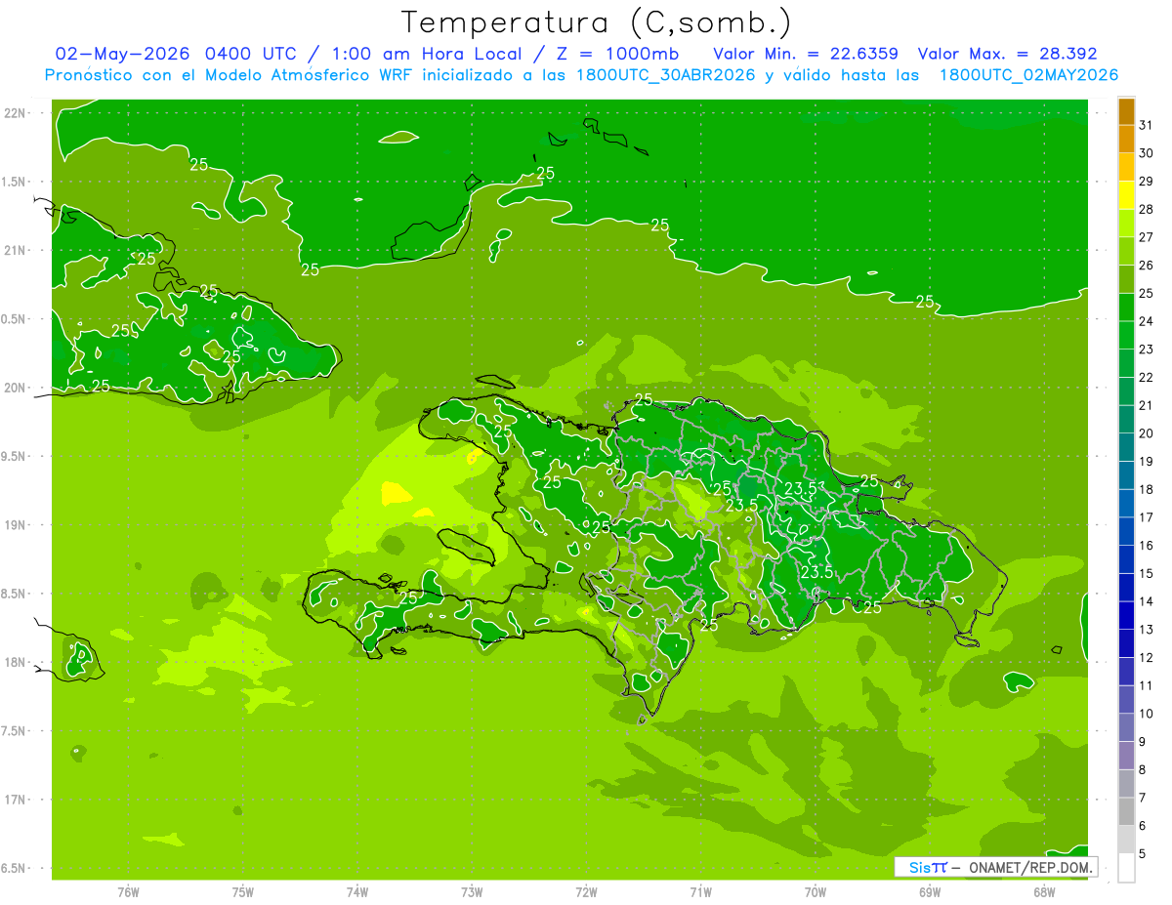Click the Valor Min. = 22.6359 text
The height and width of the screenshot is (905, 1172).
(x=806, y=54)
